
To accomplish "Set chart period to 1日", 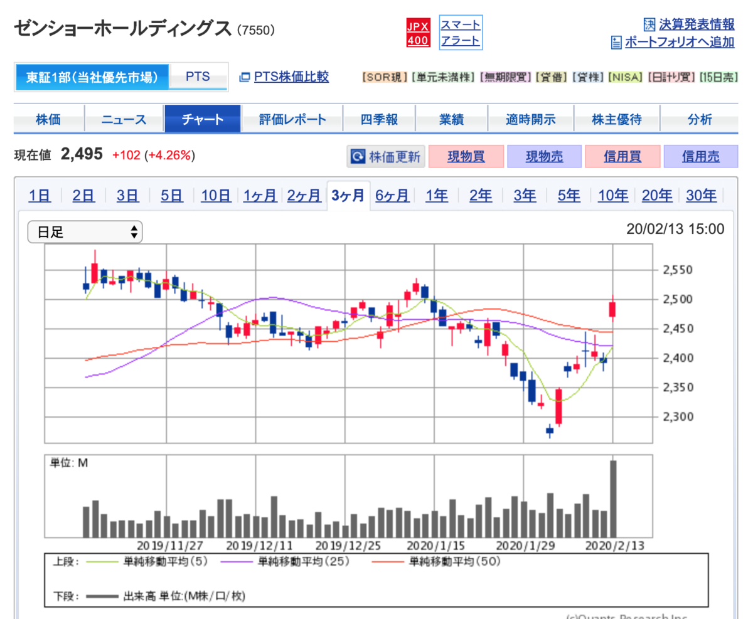I will pyautogui.click(x=40, y=196).
